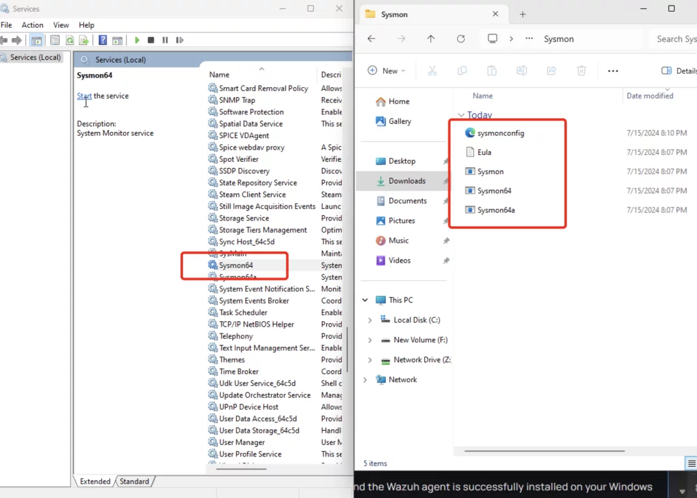The width and height of the screenshot is (697, 498).
Task: Click the Help question mark toolbar icon
Action: pyautogui.click(x=103, y=41)
